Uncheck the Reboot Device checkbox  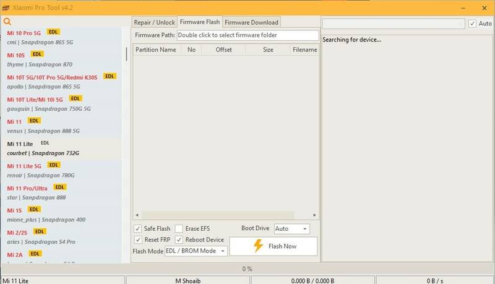tap(179, 240)
